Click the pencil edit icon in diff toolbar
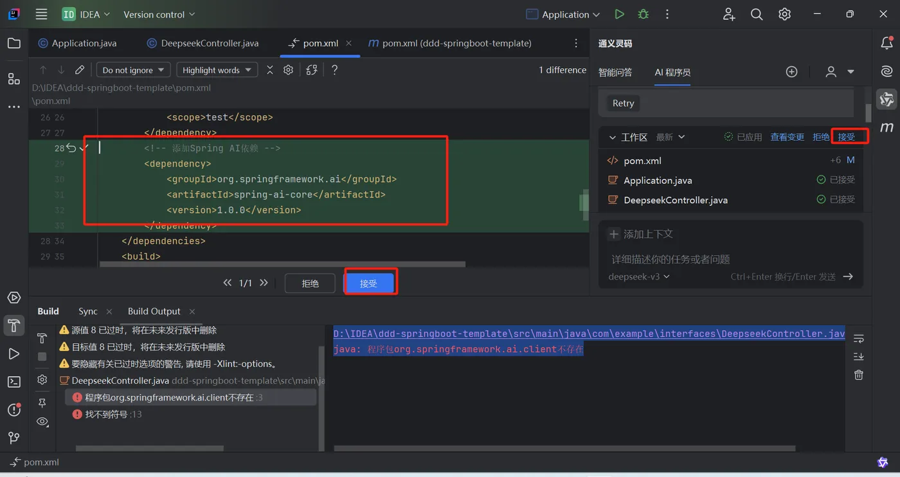Screen dimensions: 900x477 click(x=80, y=70)
